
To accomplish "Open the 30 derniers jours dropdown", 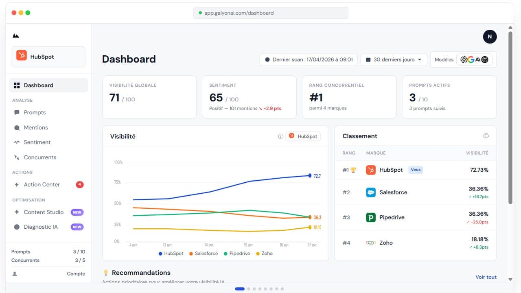I will pos(394,59).
